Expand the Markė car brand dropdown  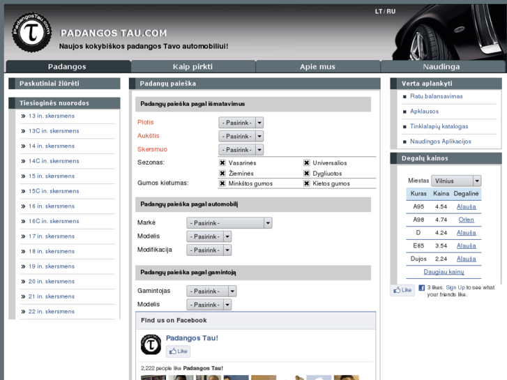click(229, 223)
